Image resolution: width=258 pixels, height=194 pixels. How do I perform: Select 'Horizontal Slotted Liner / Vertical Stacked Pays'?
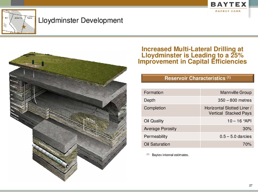click(228, 111)
